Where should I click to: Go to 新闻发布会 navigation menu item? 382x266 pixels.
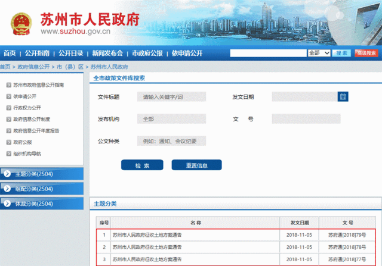coord(107,53)
